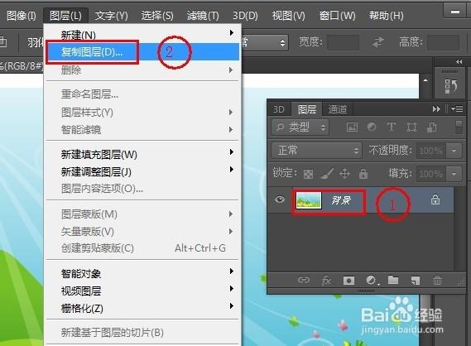Filter layers by type (T) icon
The height and width of the screenshot is (346, 471).
coord(391,127)
